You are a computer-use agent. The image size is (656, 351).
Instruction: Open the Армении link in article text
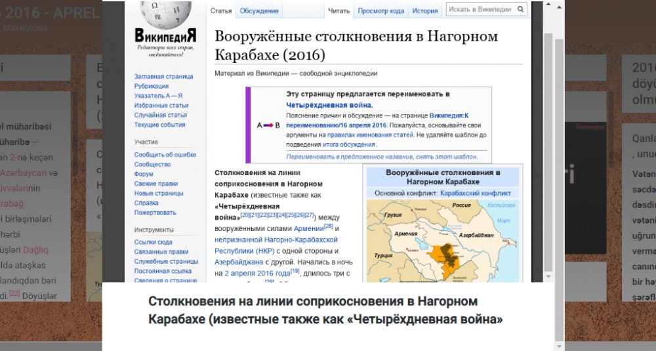click(309, 229)
